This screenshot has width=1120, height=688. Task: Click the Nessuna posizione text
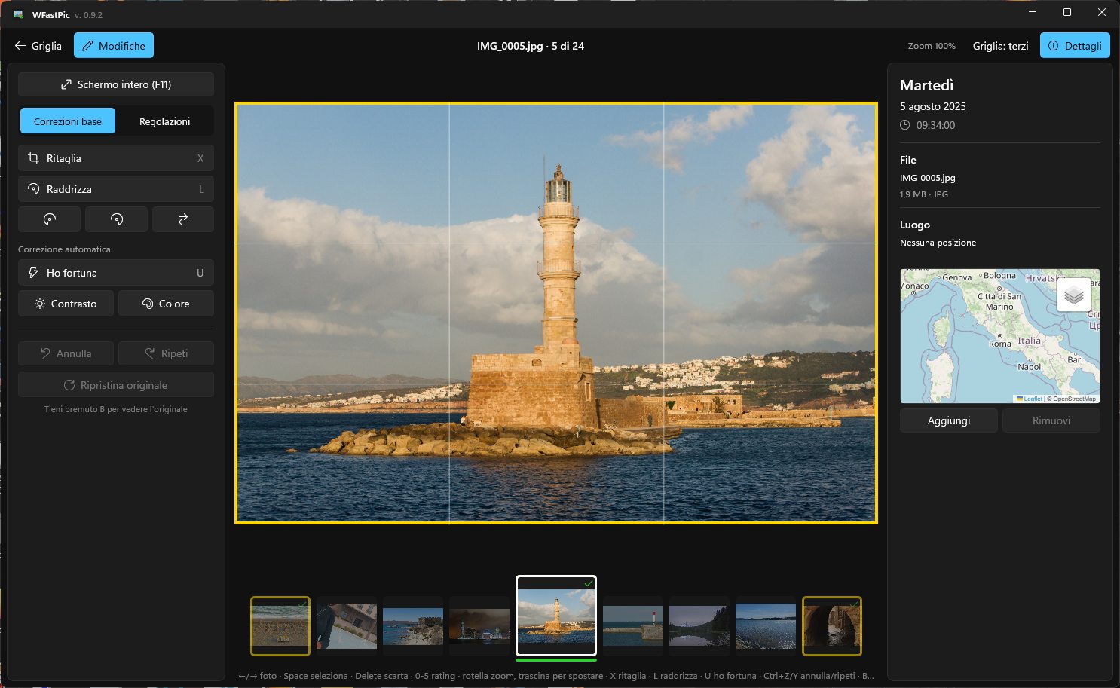[938, 243]
